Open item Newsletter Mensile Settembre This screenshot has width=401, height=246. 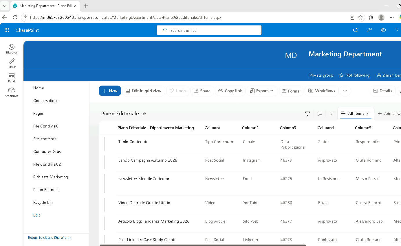click(x=145, y=179)
